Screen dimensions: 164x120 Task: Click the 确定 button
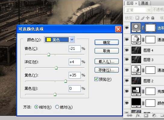coord(107,42)
